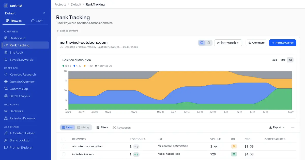Click the rankmat logo icon
Image resolution: width=305 pixels, height=160 pixels.
click(x=6, y=5)
